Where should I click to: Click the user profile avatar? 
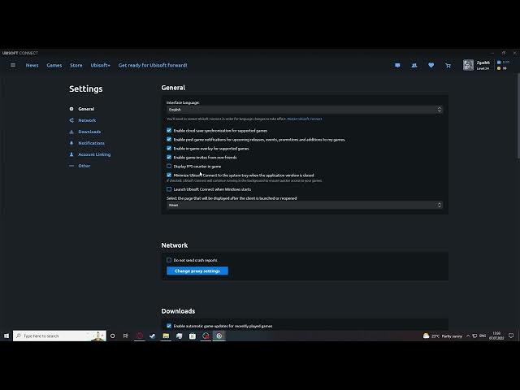coord(468,65)
